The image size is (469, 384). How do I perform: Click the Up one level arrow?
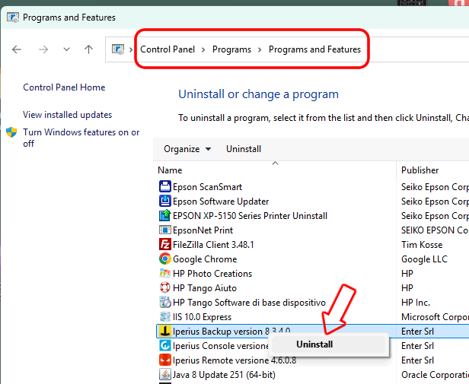coord(88,49)
